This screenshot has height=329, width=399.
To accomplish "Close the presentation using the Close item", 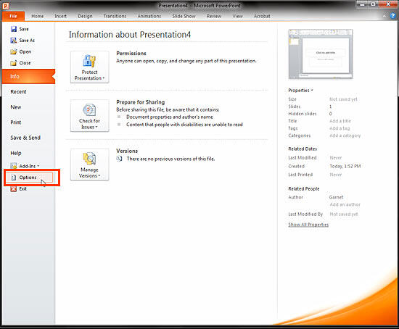I will click(x=20, y=63).
